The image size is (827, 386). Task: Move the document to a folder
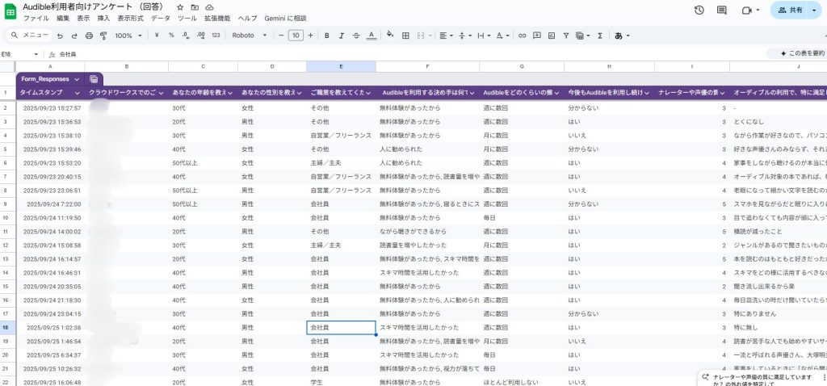coord(195,7)
